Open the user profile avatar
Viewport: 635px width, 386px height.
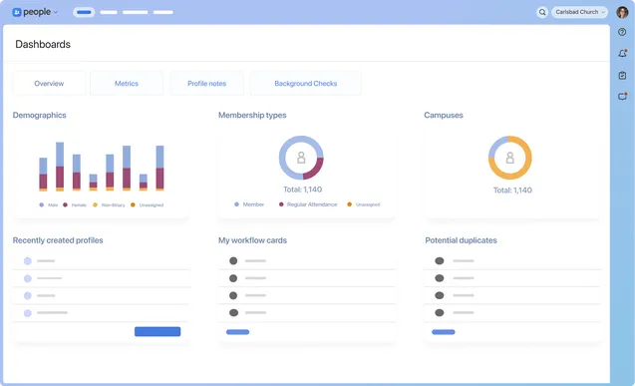622,12
